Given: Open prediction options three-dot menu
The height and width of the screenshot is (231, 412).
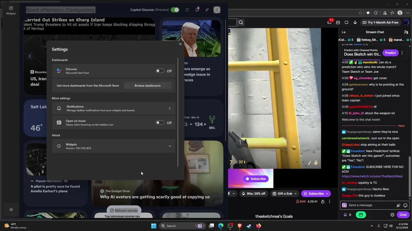Looking at the screenshot, I should tap(402, 53).
